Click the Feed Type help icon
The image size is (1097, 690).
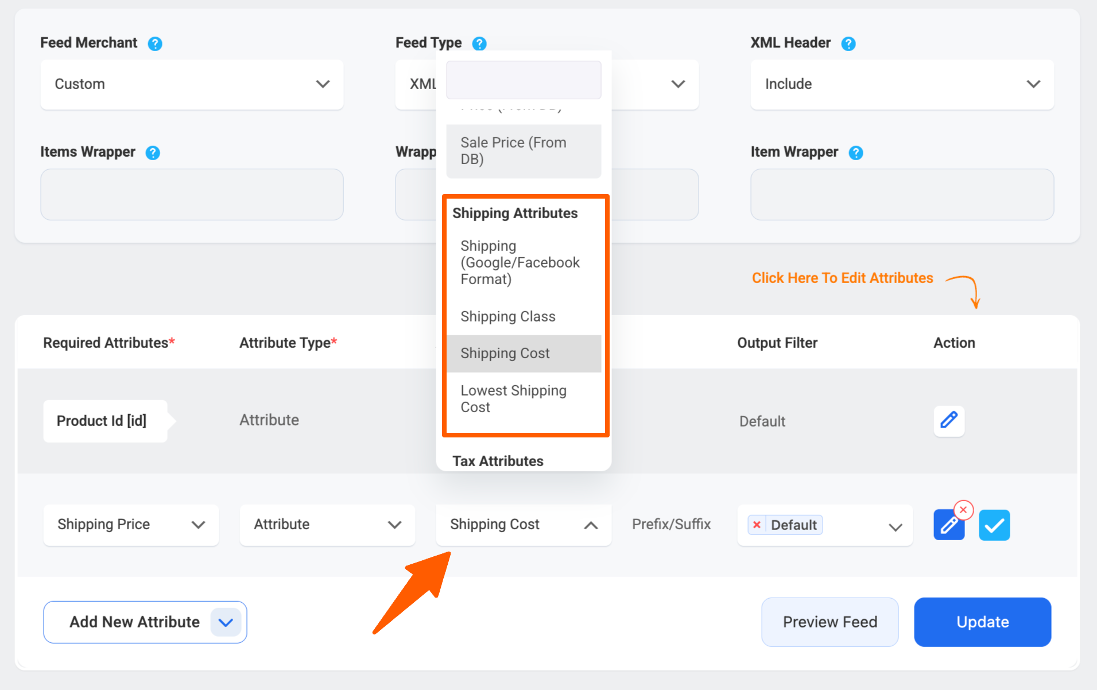pyautogui.click(x=479, y=44)
